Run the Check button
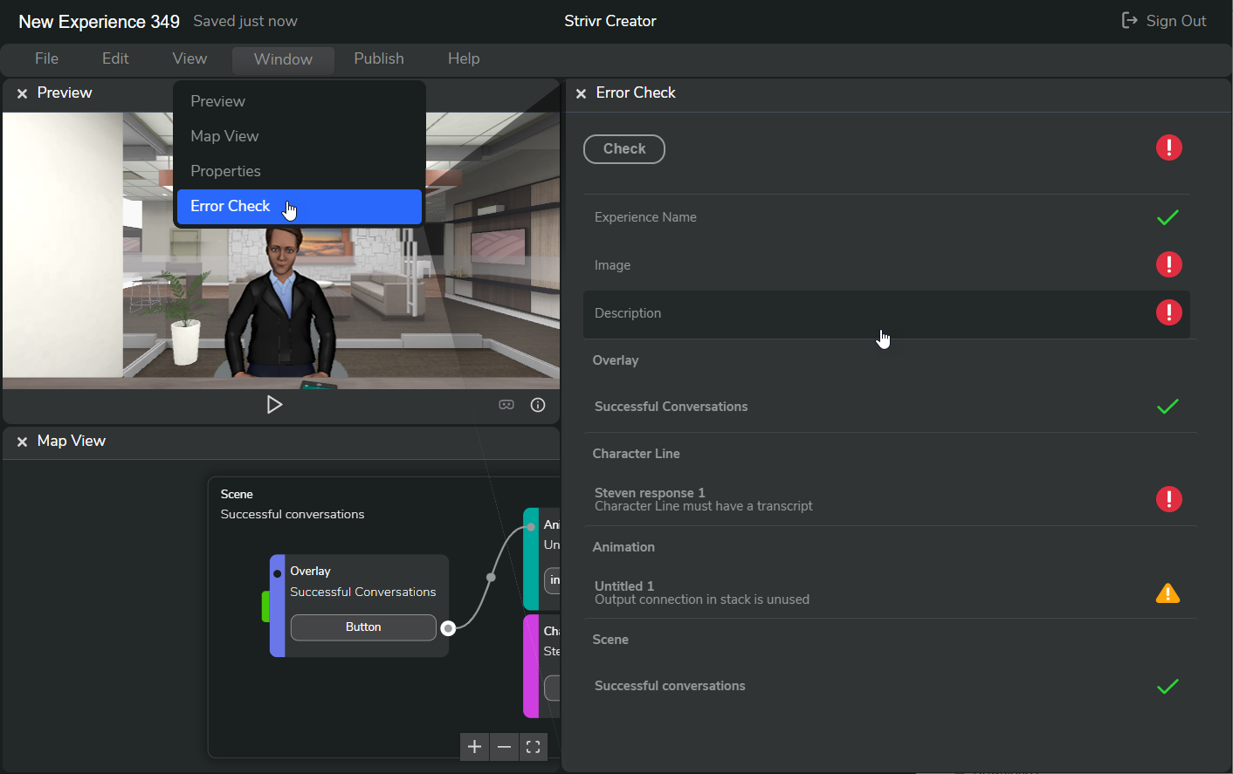 coord(624,149)
